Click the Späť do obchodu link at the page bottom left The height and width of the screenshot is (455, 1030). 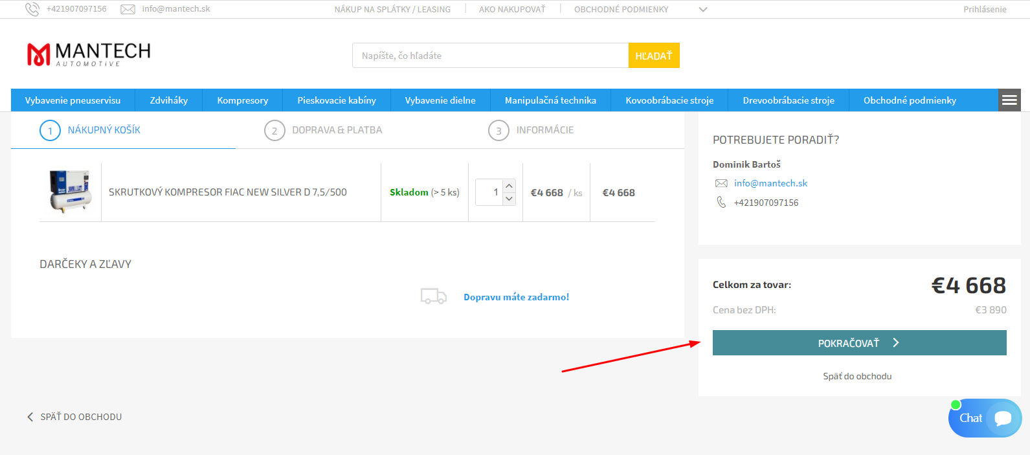pos(81,417)
